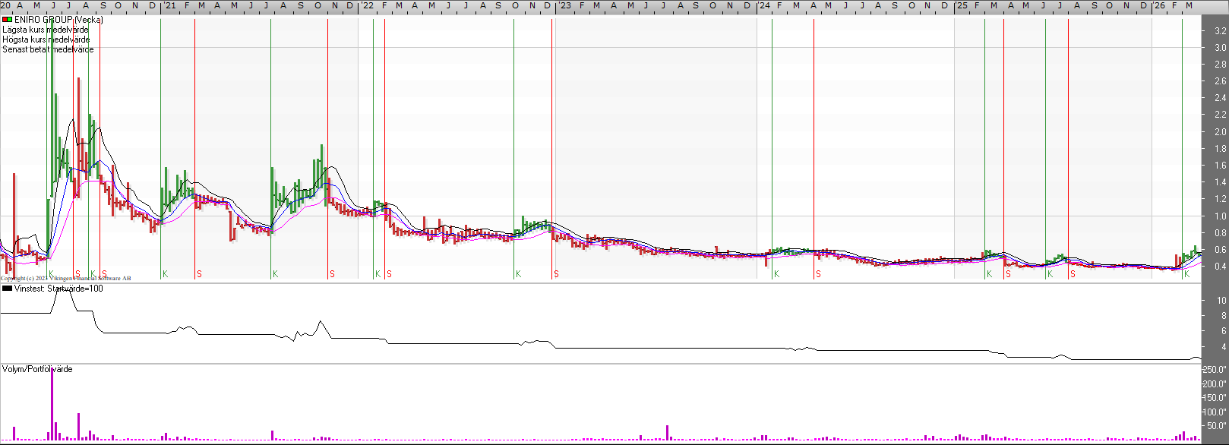1229x445 pixels.
Task: Click the last green K marker in 2026
Action: pos(1186,274)
